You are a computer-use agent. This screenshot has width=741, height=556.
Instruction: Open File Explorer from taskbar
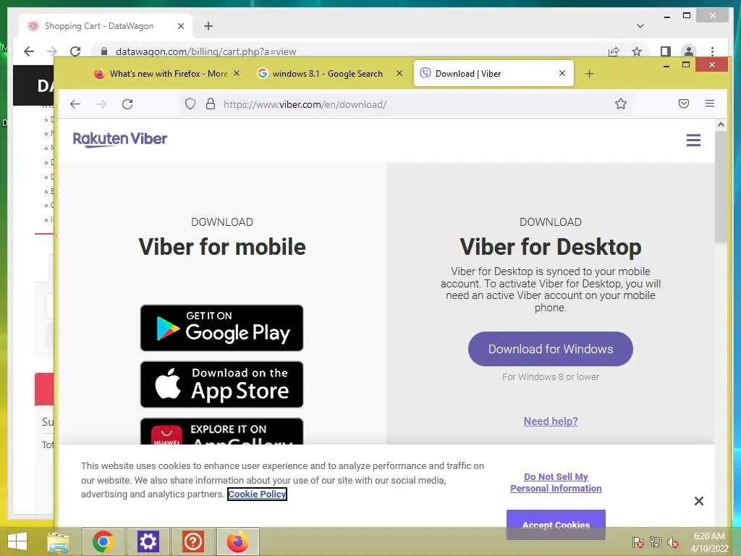point(59,542)
